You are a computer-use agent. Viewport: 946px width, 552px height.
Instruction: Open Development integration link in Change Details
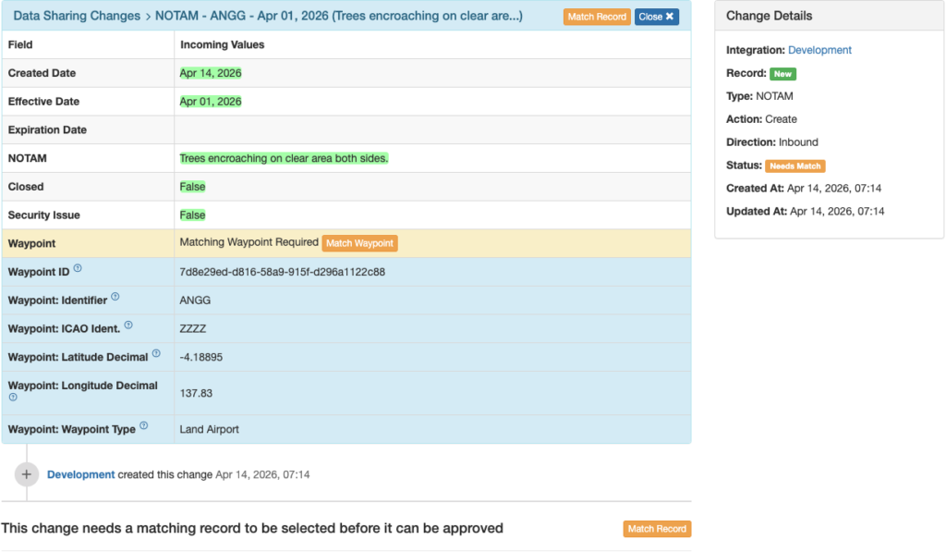[x=819, y=50]
